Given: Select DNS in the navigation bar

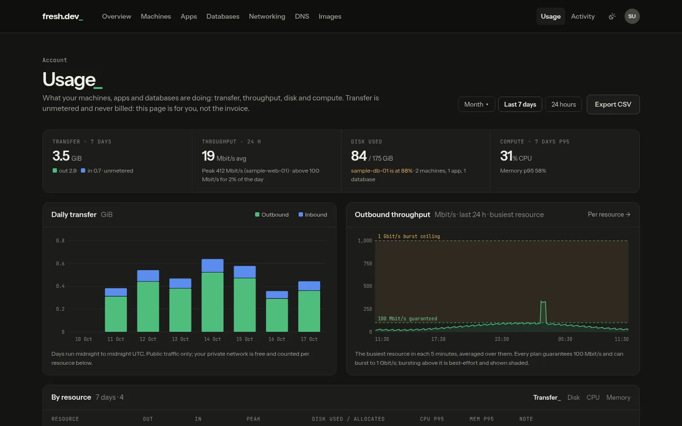Looking at the screenshot, I should coord(302,16).
